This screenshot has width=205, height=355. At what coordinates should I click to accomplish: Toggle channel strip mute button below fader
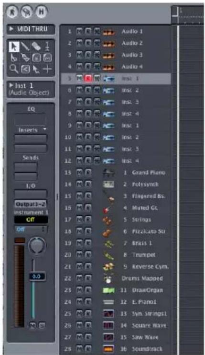[33, 326]
